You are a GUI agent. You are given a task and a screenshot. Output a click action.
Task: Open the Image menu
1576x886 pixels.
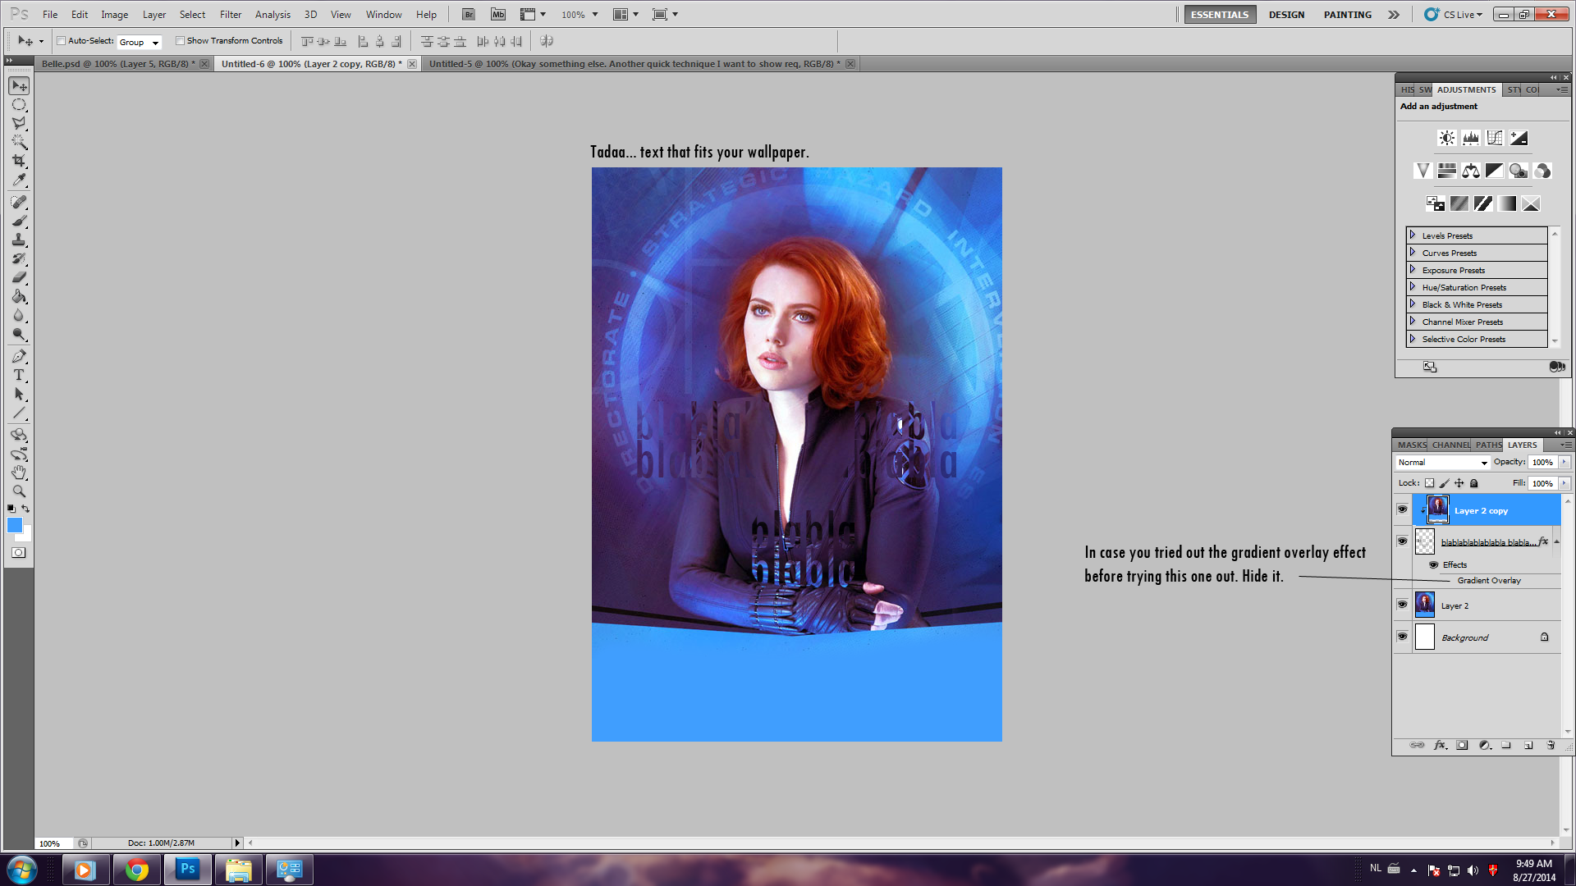tap(114, 14)
